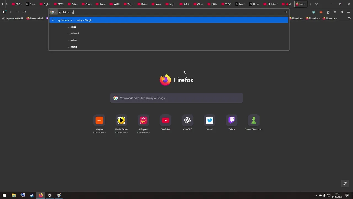Open the orange fox extension icon
Screen dimensions: 353x199
point(321,12)
